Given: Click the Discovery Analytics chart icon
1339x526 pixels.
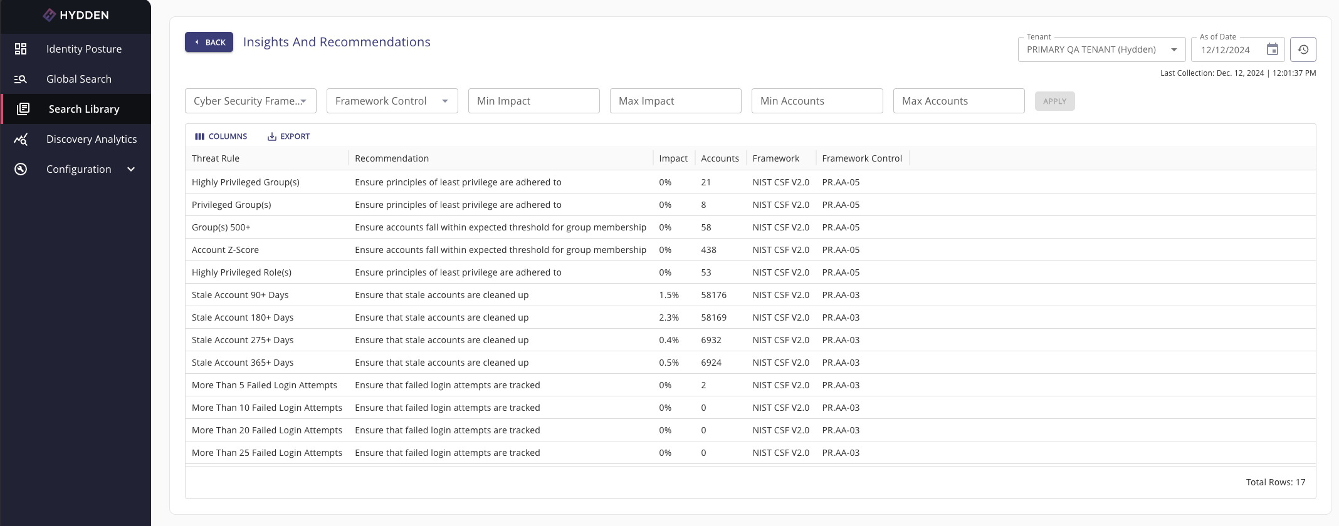Looking at the screenshot, I should click(21, 139).
